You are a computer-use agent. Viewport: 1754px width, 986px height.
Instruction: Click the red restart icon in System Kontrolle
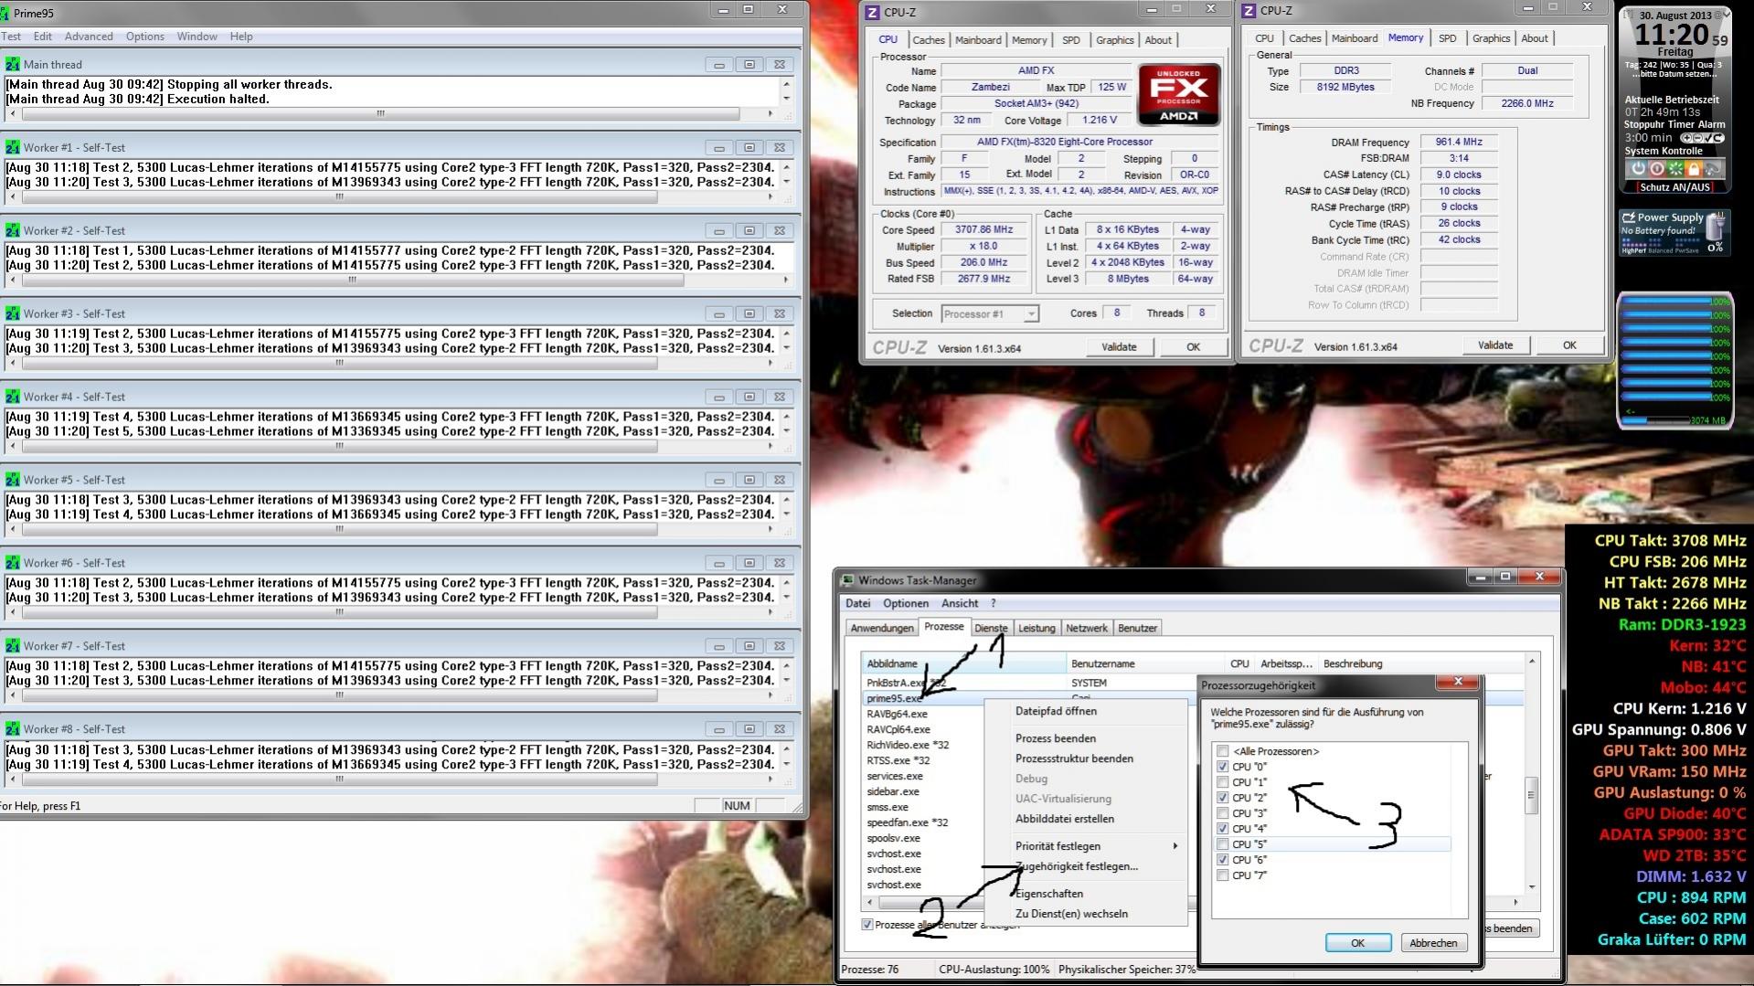tap(1656, 169)
